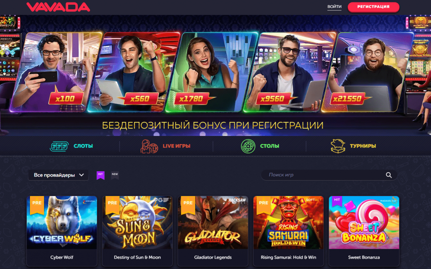The image size is (431, 269).
Task: Open the ТУРНИРЫ category
Action: click(363, 146)
